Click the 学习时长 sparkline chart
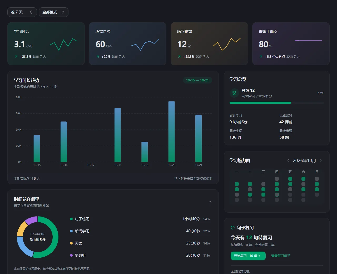337x274 pixels. [63, 44]
